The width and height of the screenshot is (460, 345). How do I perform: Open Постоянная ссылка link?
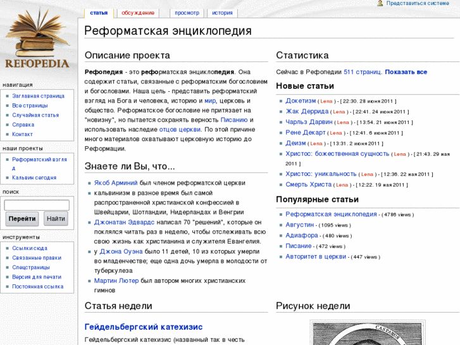coord(37,287)
